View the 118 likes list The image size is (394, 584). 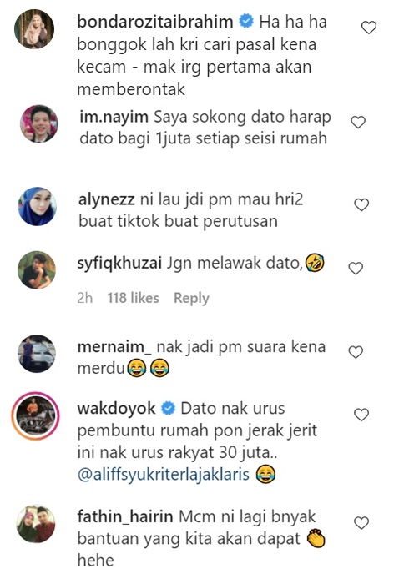133,298
